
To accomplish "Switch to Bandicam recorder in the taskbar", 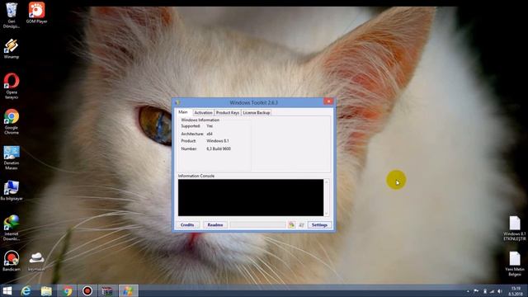I will pos(87,291).
